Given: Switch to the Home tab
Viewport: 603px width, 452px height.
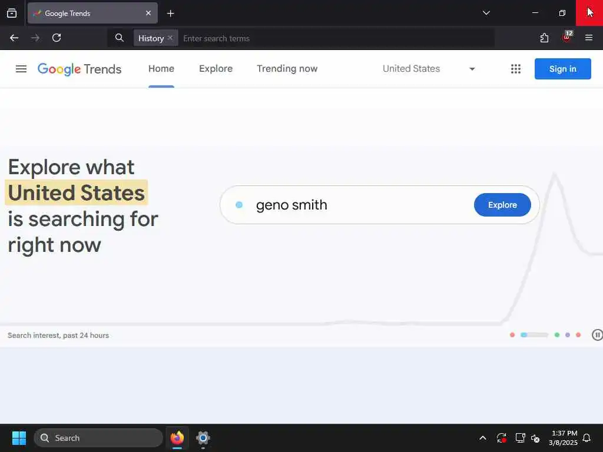Looking at the screenshot, I should pyautogui.click(x=161, y=69).
